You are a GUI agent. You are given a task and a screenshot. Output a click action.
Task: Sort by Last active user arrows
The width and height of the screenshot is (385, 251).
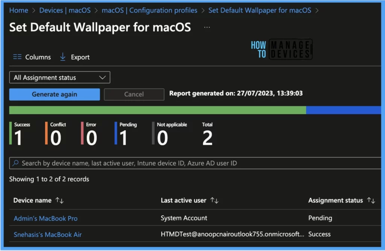214,200
